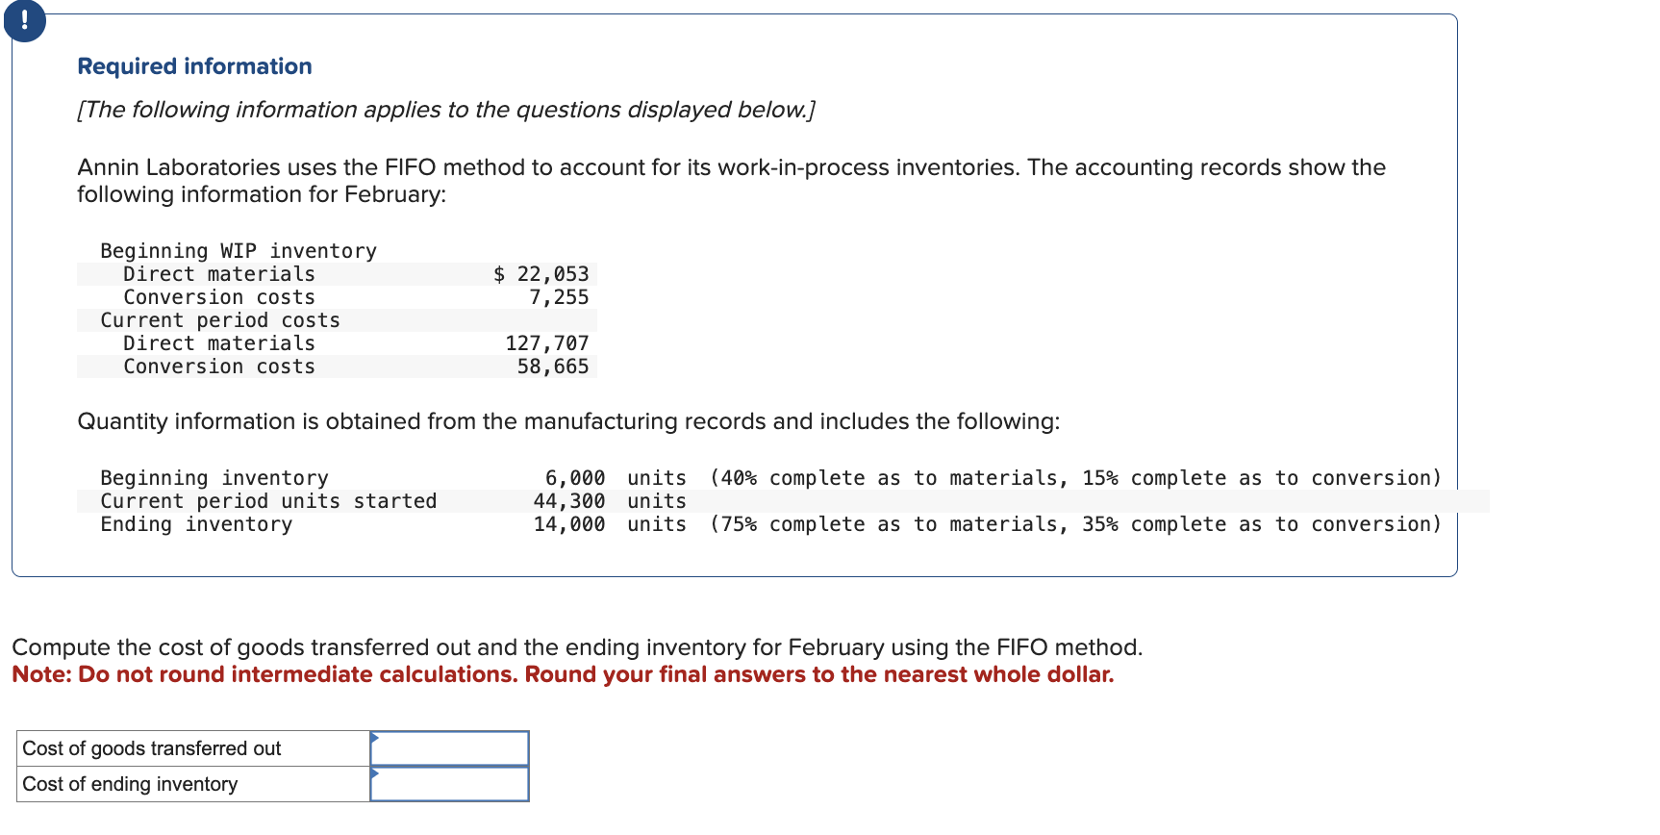This screenshot has height=835, width=1660.
Task: Click the red rounding Note text
Action: [563, 674]
